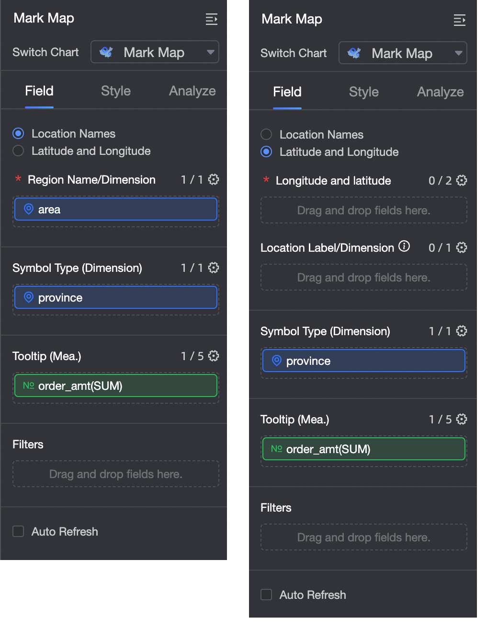Screen dimensions: 498x631
Task: Open Tooltip (Mea.) gear in left panel
Action: (x=214, y=356)
